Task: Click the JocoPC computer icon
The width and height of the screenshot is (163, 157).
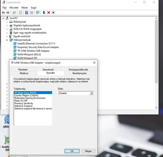Action: [x=7, y=18]
